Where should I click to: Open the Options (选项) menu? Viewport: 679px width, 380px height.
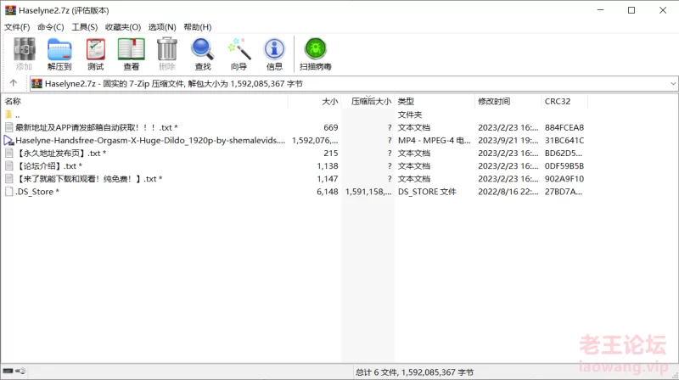pyautogui.click(x=162, y=27)
